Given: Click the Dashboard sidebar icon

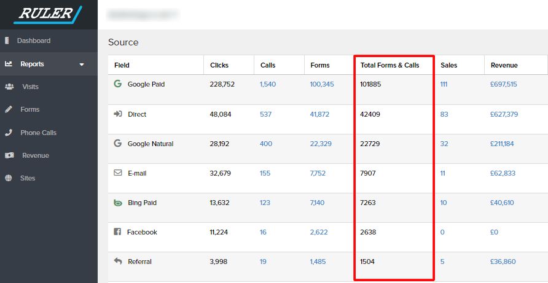Looking at the screenshot, I should point(7,41).
